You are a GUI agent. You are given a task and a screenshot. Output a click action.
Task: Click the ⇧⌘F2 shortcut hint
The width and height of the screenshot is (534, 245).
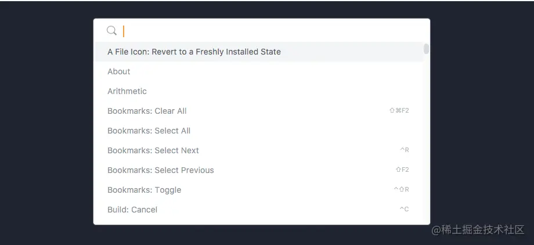(399, 111)
